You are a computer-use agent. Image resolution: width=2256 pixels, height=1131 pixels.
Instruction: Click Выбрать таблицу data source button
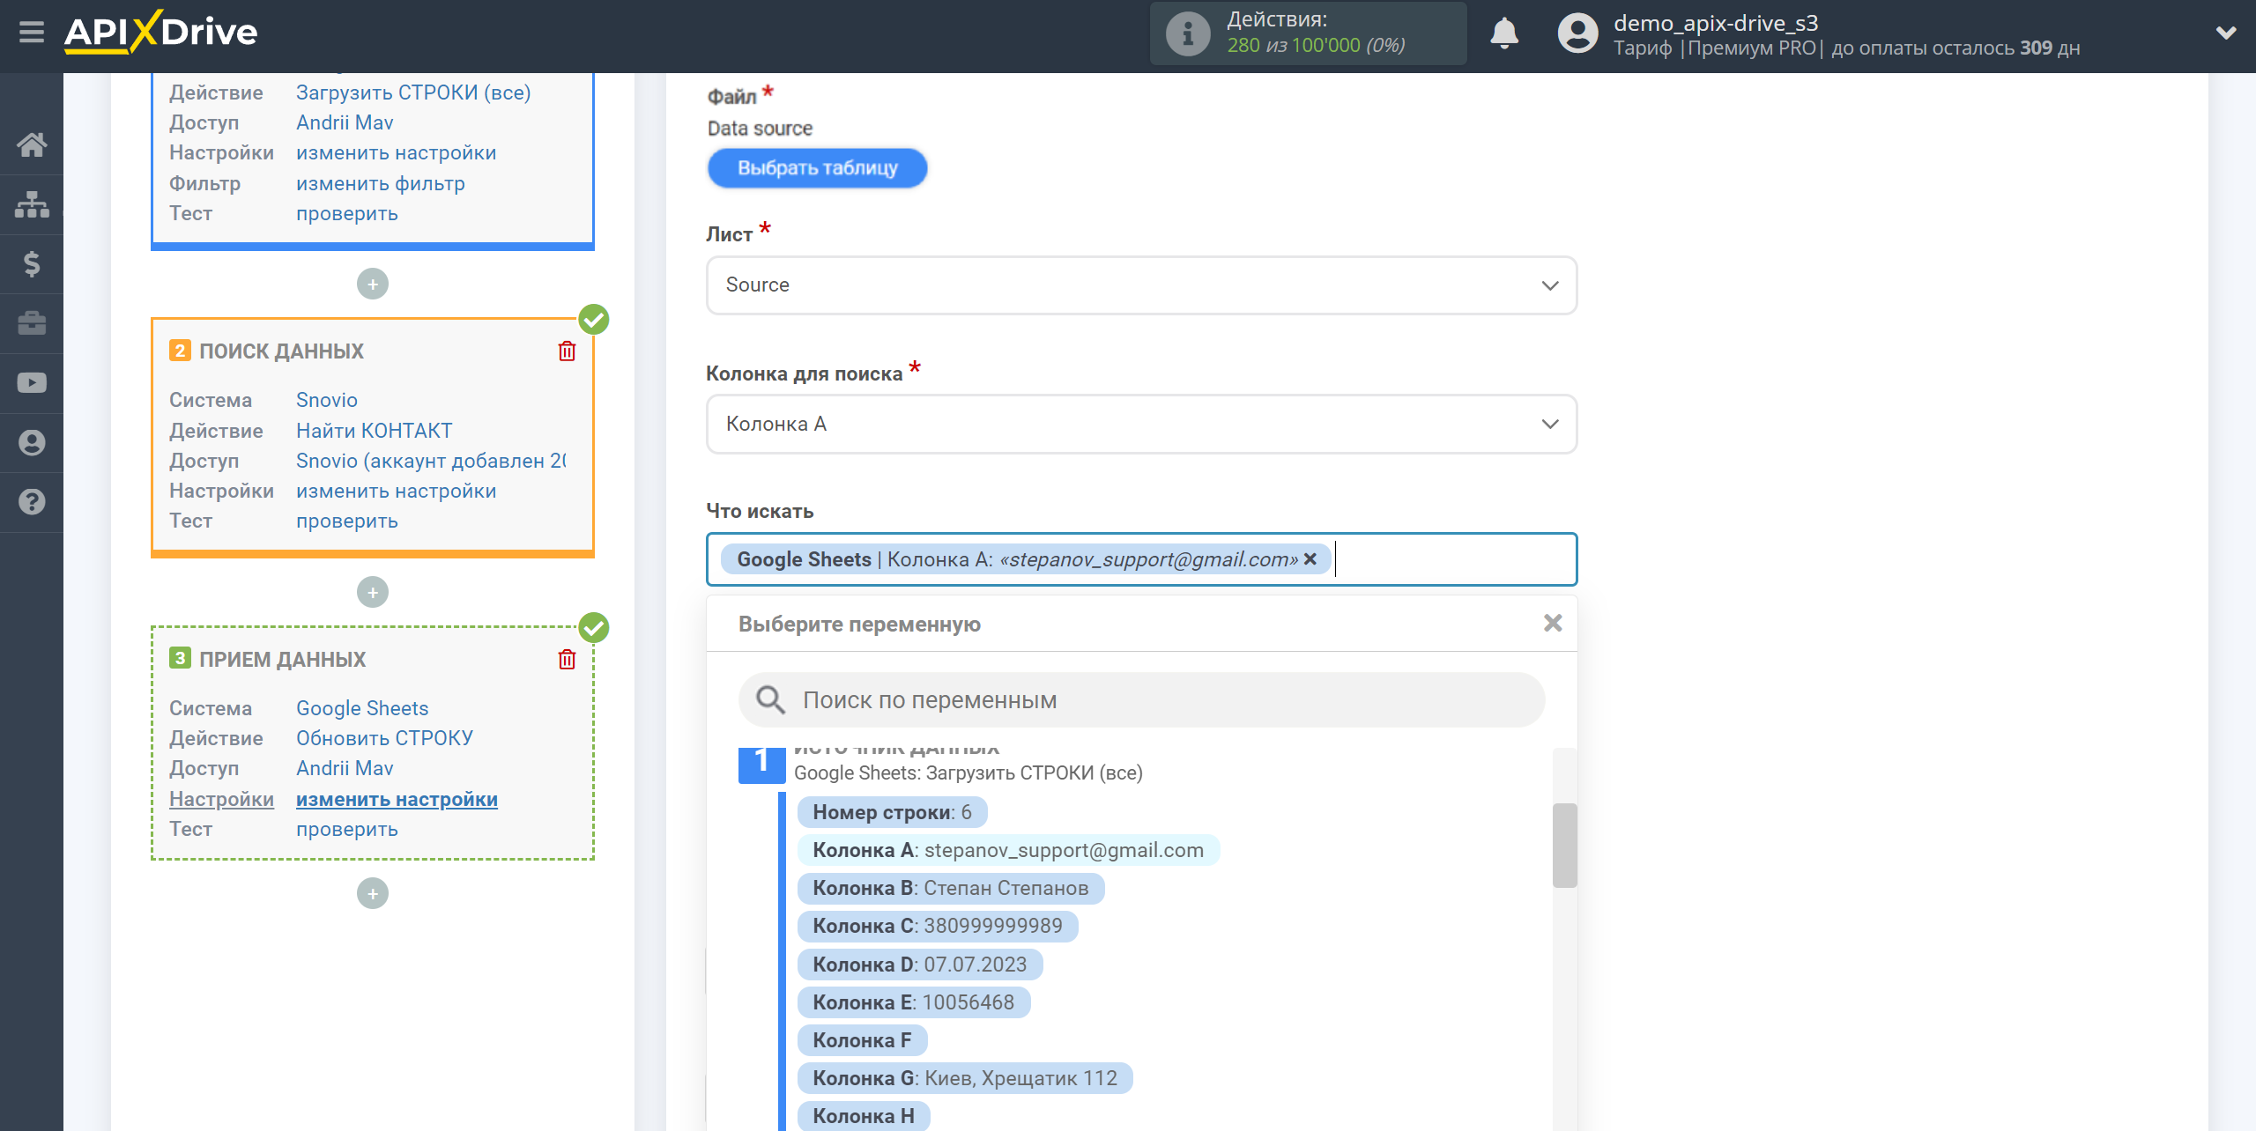click(x=816, y=167)
